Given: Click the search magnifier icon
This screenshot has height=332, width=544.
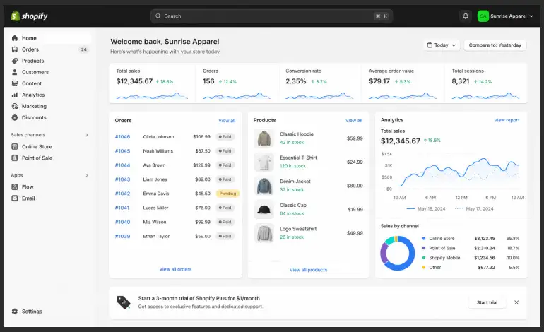Looking at the screenshot, I should [158, 16].
